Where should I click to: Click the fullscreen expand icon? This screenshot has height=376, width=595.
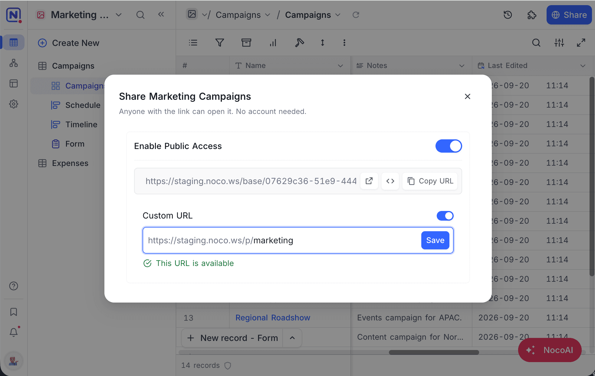581,43
